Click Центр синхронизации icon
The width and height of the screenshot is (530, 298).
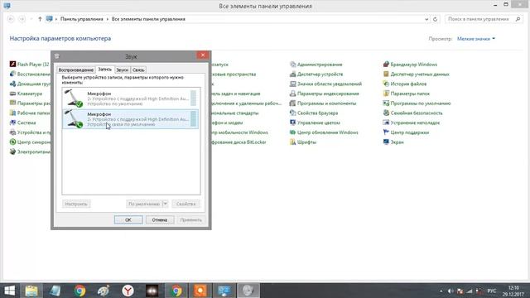(12, 142)
